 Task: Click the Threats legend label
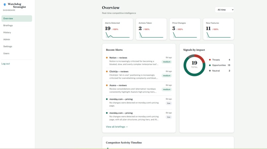coord(216,60)
